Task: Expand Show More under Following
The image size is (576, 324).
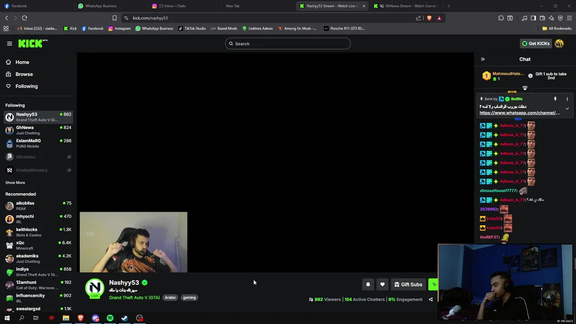Action: coord(15,183)
